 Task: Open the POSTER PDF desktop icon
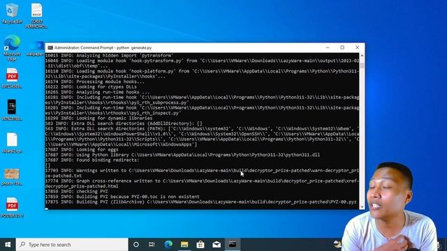pos(12,208)
